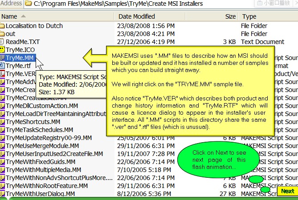This screenshot has width=298, height=200.
Task: Click the TryMe.rtf document icon
Action: pyautogui.click(x=2, y=66)
